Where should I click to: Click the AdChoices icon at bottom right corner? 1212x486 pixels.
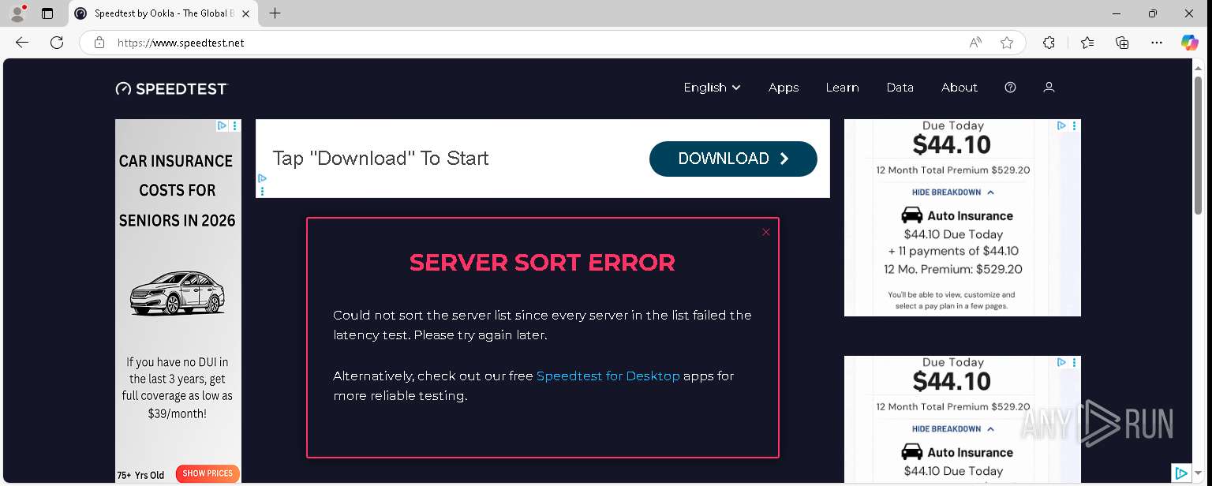pos(1180,473)
